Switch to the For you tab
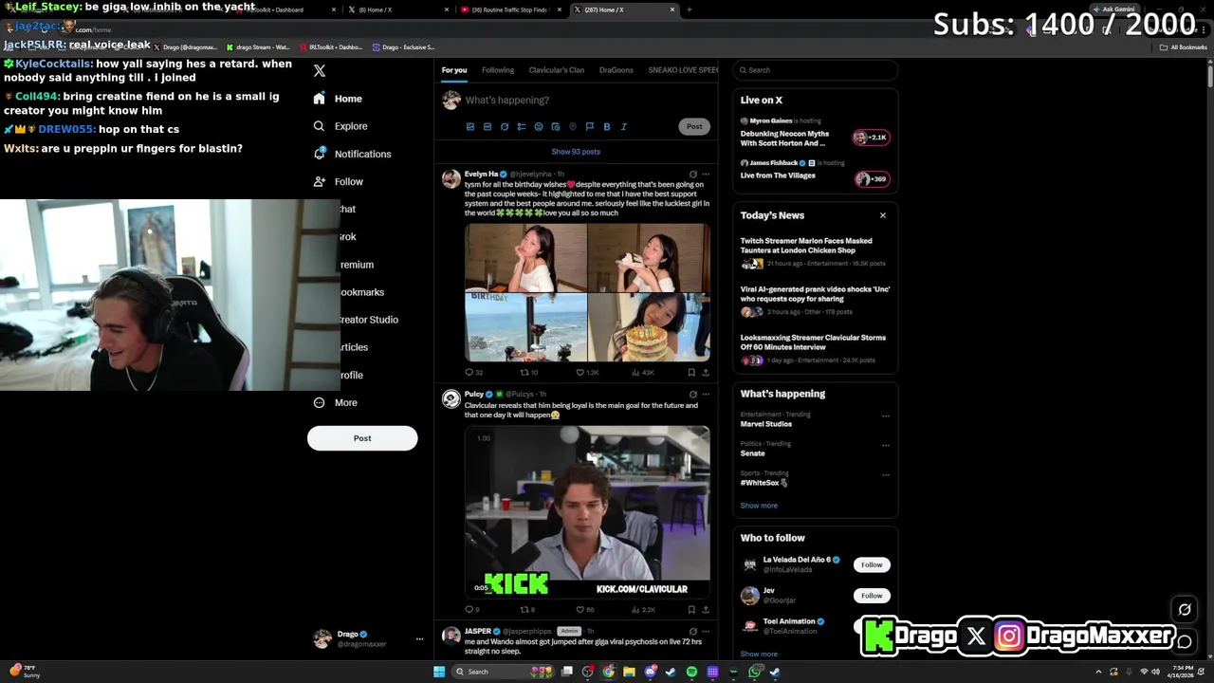Viewport: 1214px width, 683px height. coord(454,70)
